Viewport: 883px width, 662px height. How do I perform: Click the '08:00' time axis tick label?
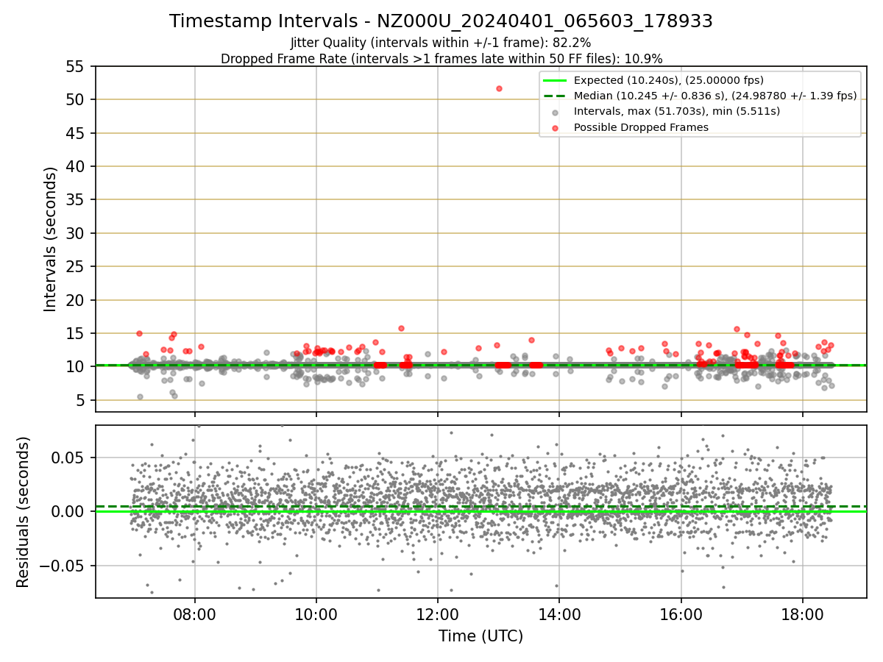(195, 614)
